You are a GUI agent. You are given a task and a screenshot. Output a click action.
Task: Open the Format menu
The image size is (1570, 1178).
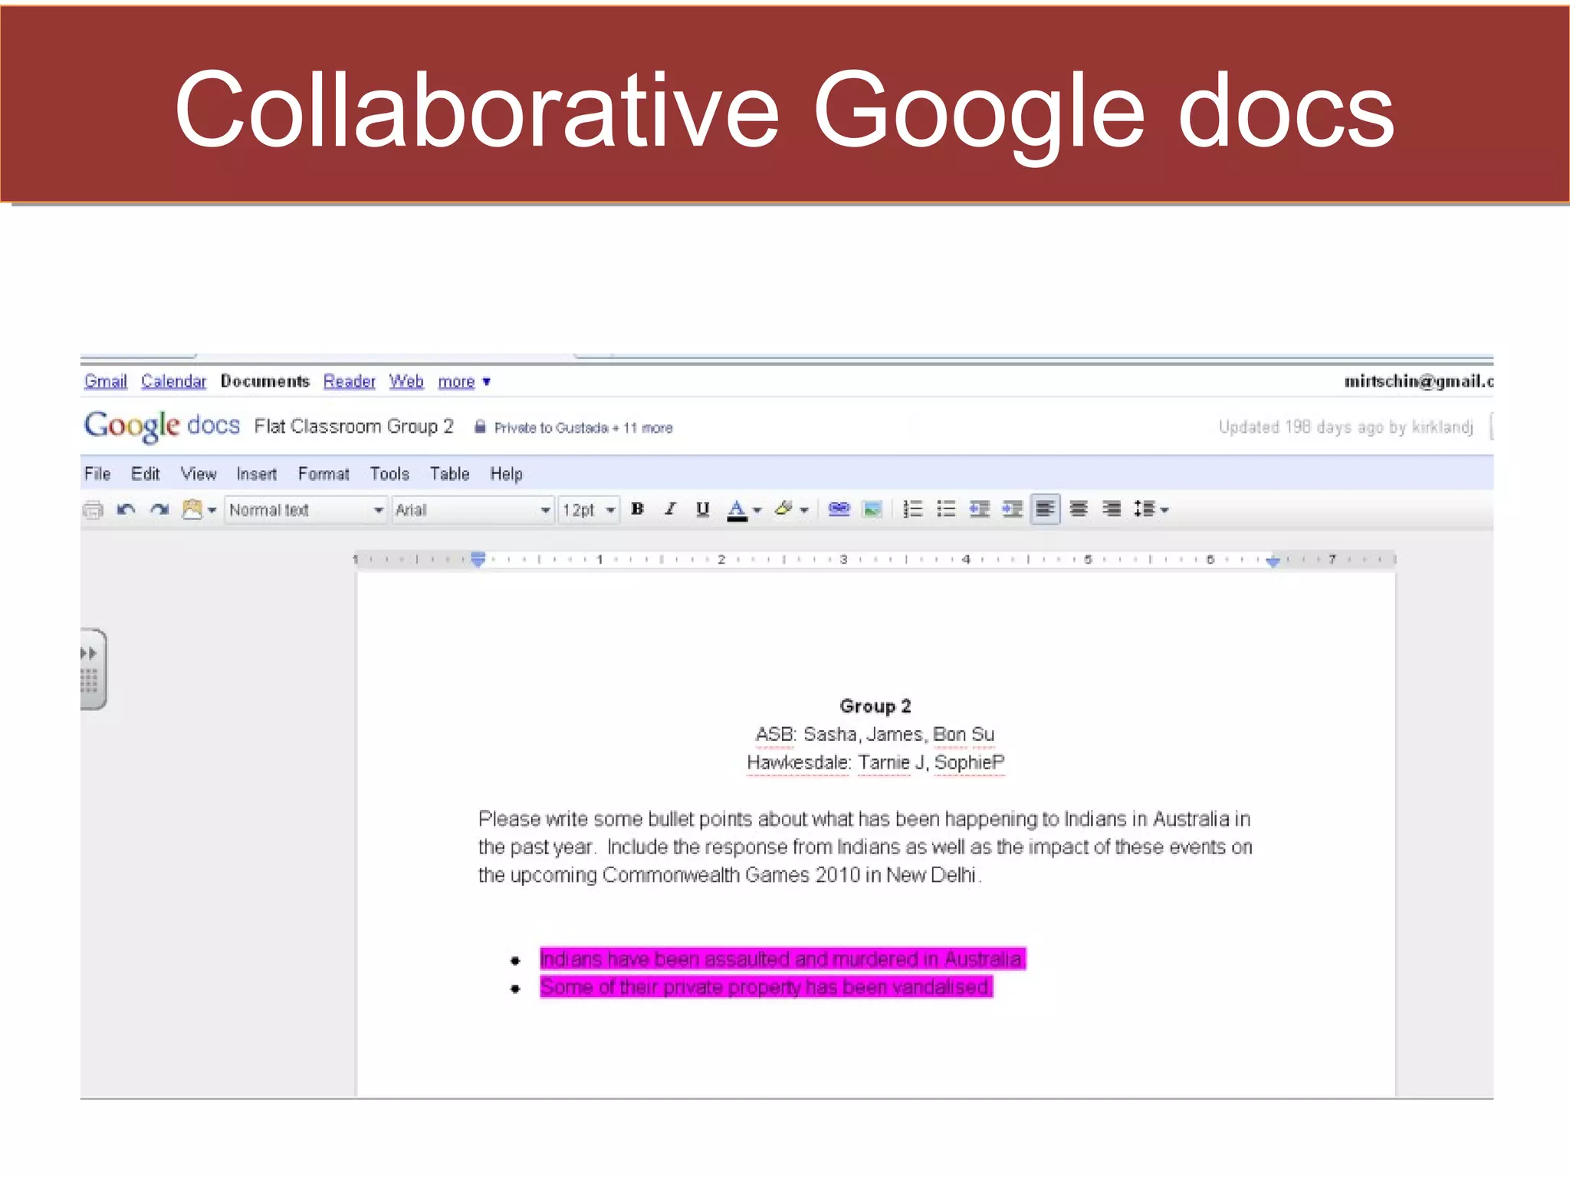click(x=324, y=474)
